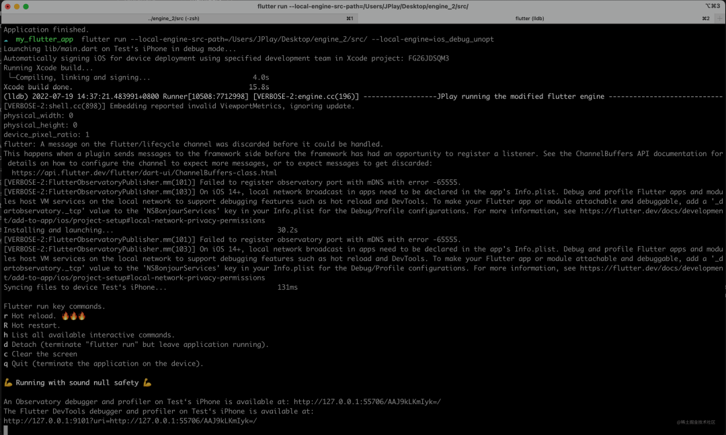
Task: Click the "c Clear the screen" command line
Action: (40, 354)
